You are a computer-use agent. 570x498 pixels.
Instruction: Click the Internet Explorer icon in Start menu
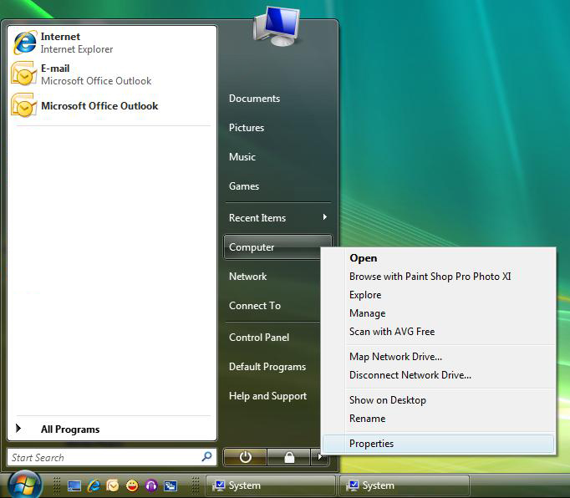(25, 43)
